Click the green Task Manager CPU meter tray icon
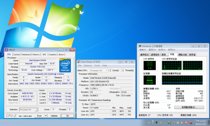Image resolution: width=210 pixels, height=126 pixels. coord(157,122)
